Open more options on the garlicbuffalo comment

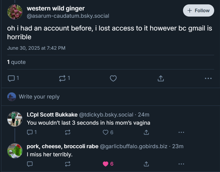181,164
